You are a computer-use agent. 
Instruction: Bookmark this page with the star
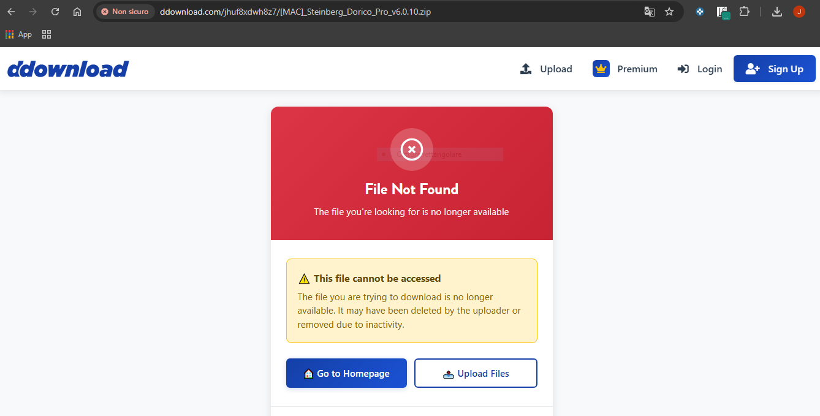coord(669,12)
